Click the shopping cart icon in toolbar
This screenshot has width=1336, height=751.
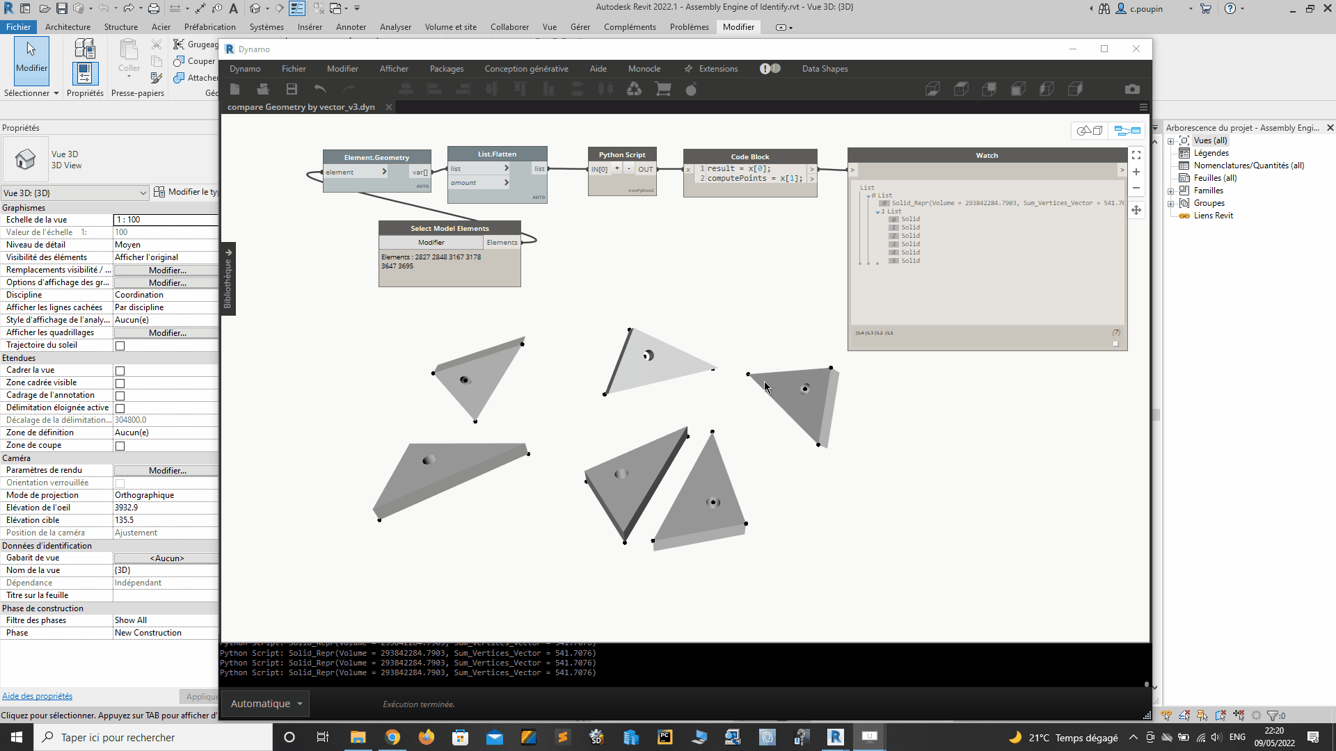coord(662,89)
